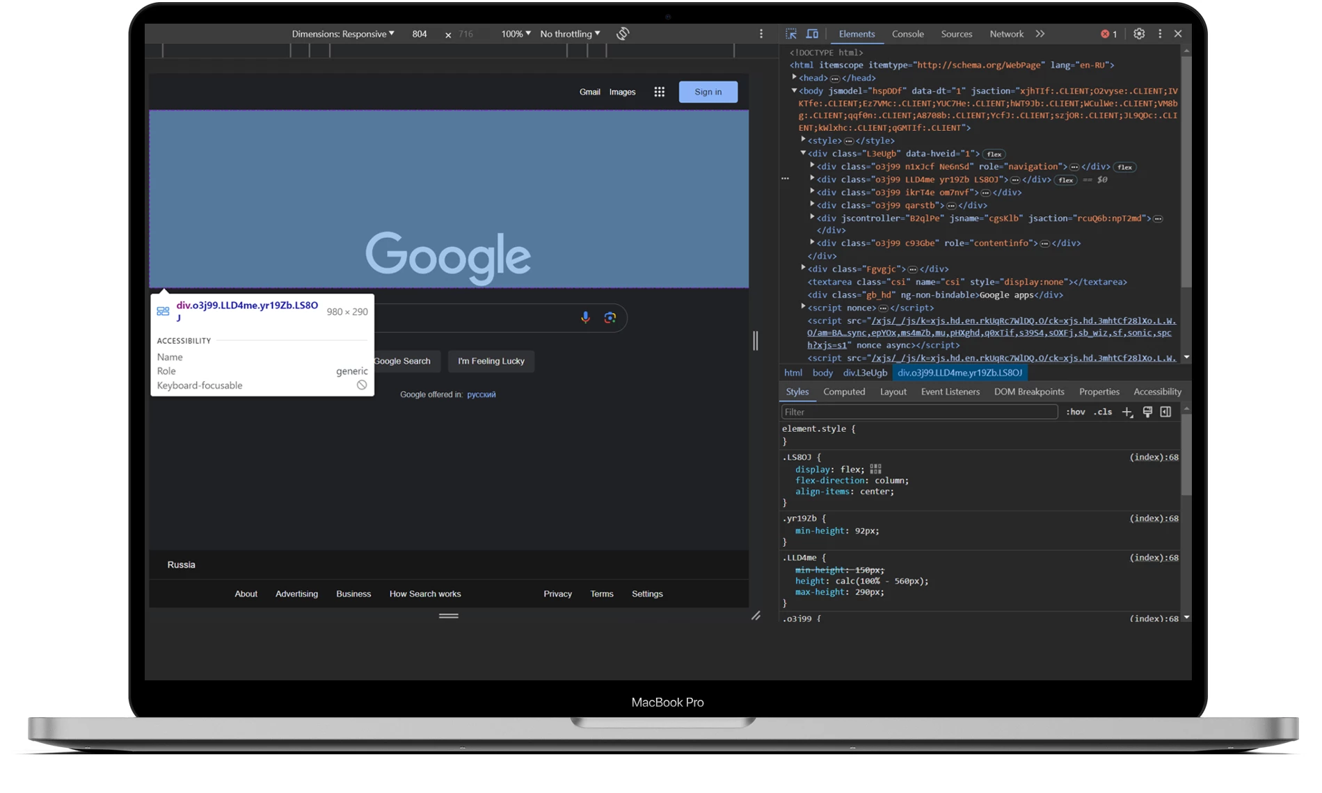
Task: Click the styles Filter input
Action: pos(920,412)
